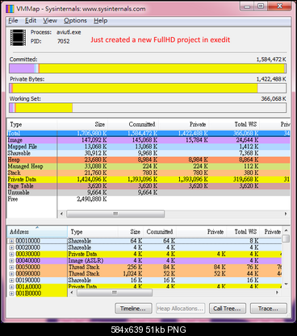
Task: Click details list scroll right arrow
Action: pos(278,292)
